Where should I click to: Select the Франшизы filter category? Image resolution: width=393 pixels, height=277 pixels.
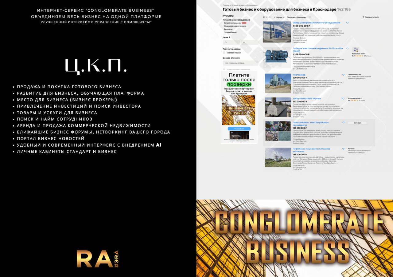[228, 29]
